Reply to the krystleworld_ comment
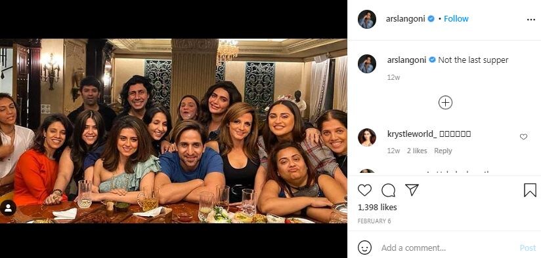 (443, 151)
